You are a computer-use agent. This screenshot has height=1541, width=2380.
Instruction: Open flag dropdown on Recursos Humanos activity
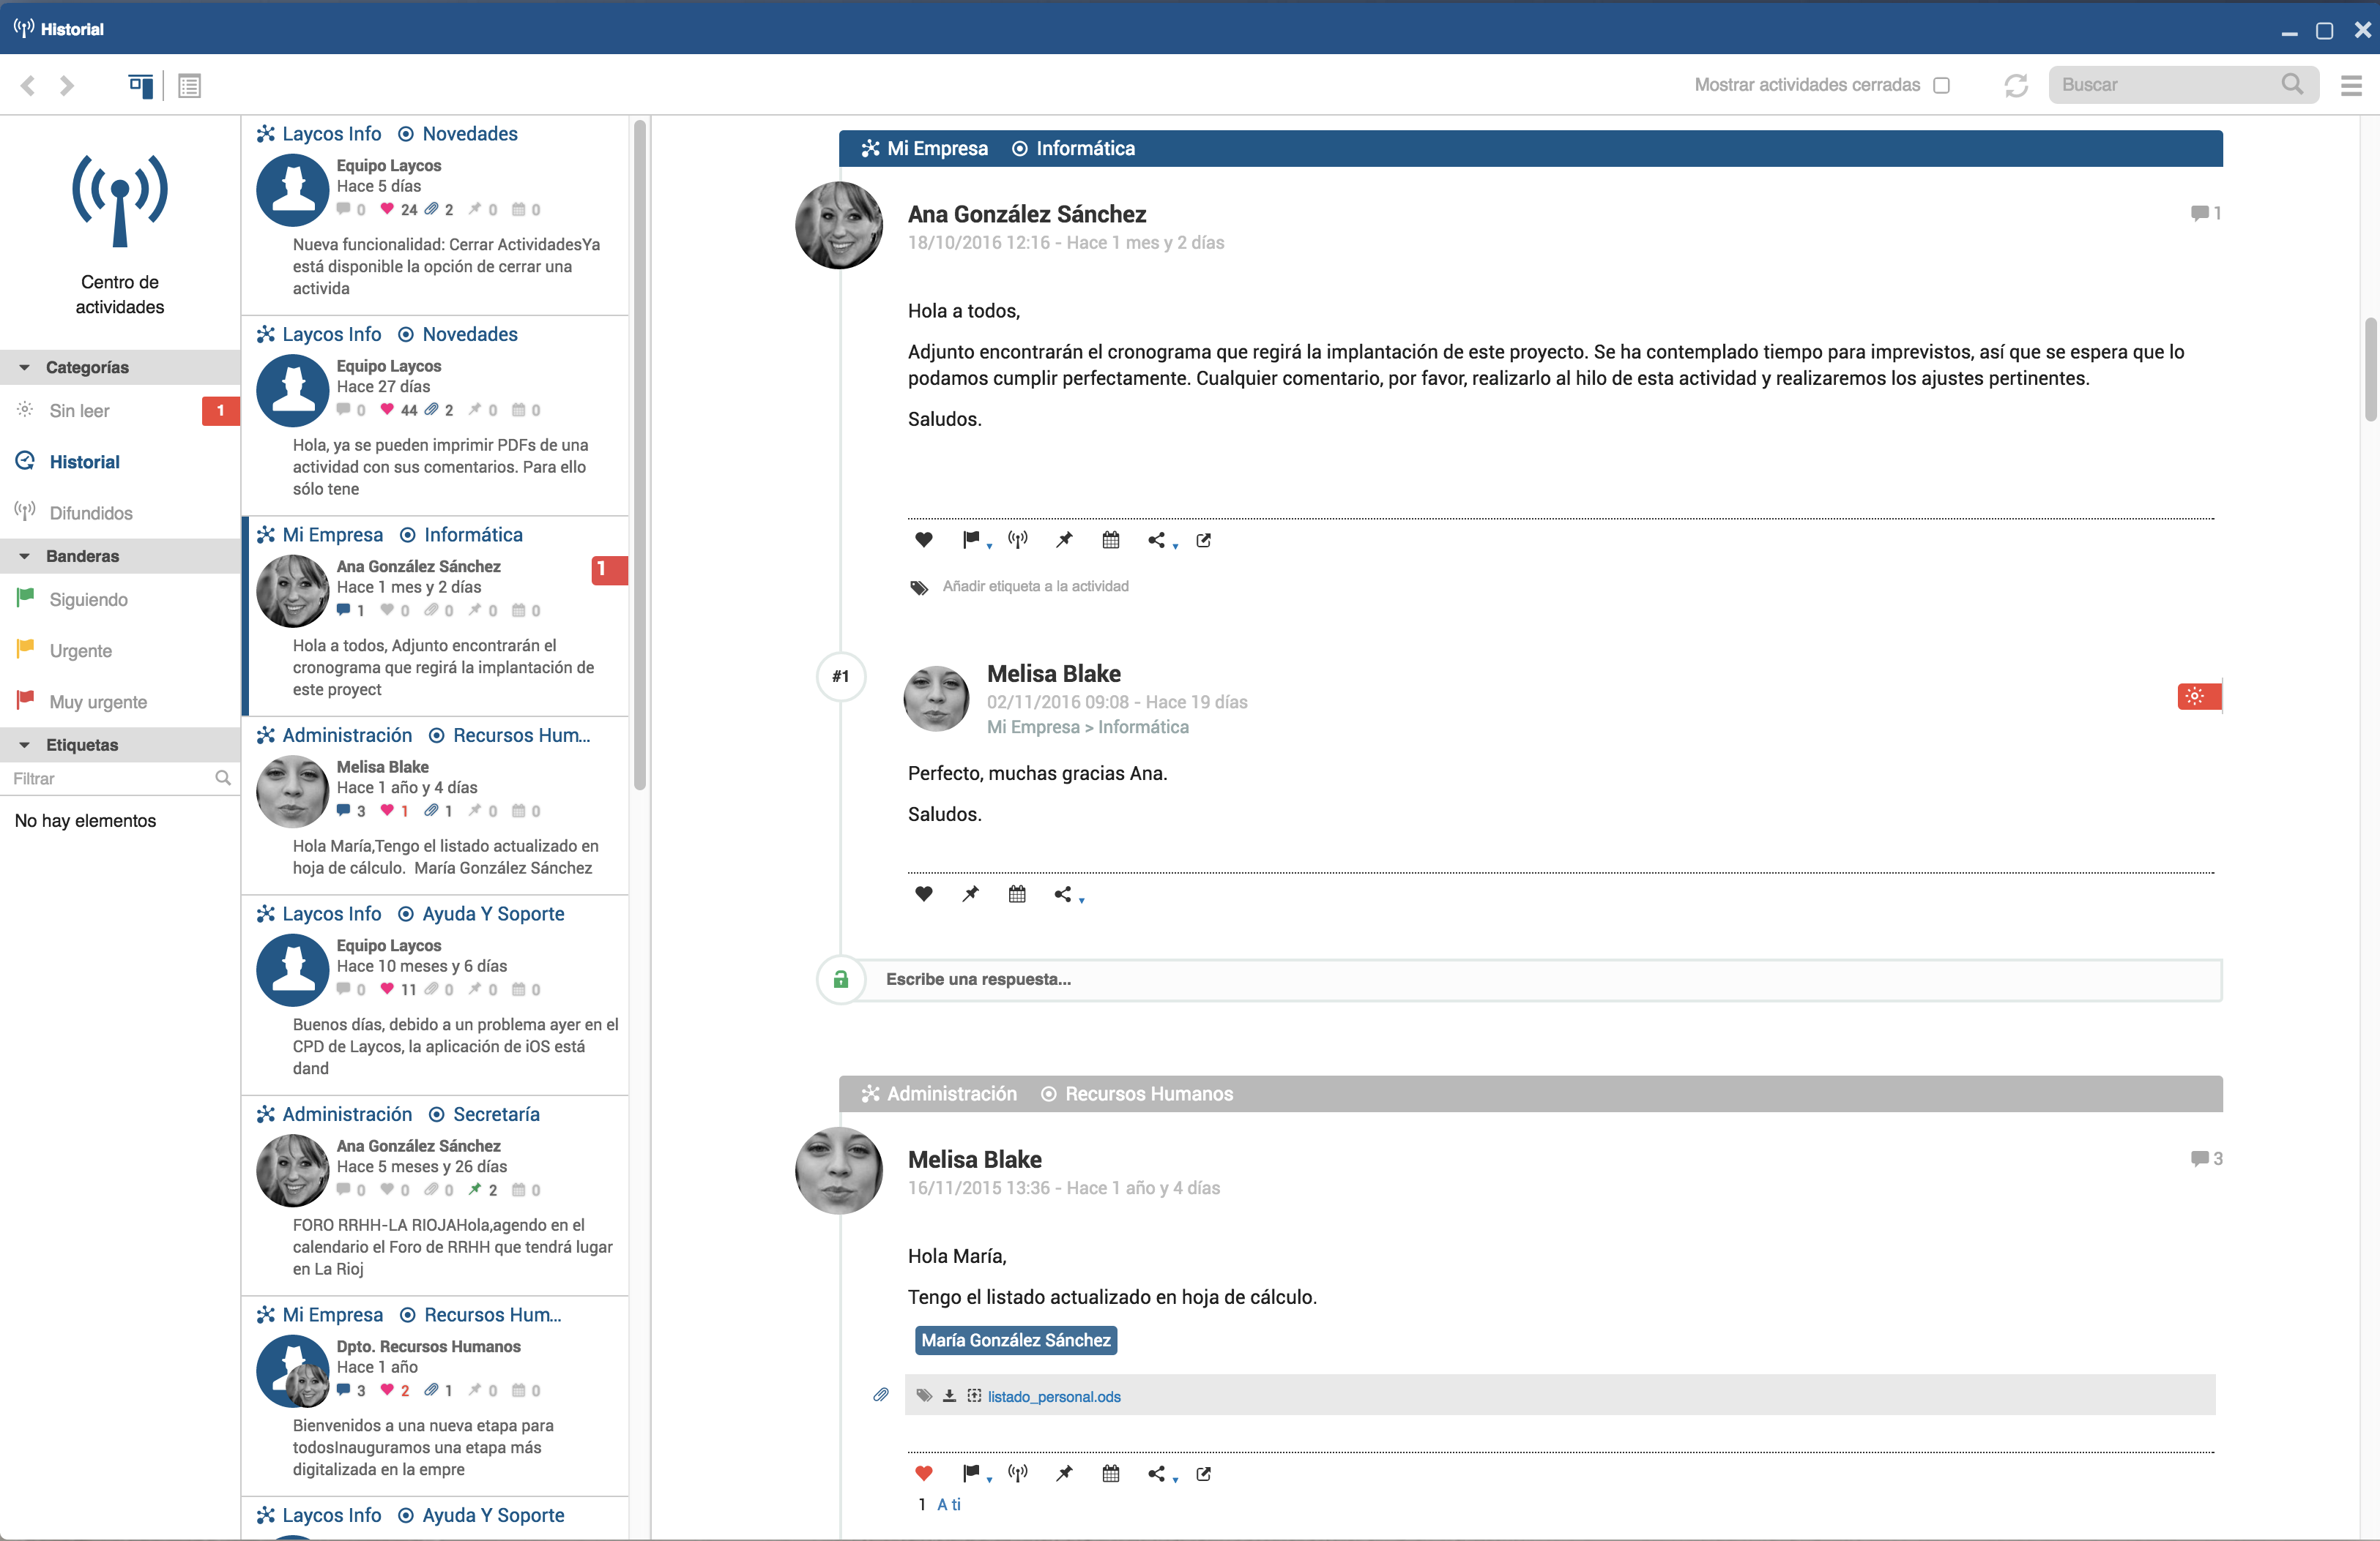coord(976,1473)
